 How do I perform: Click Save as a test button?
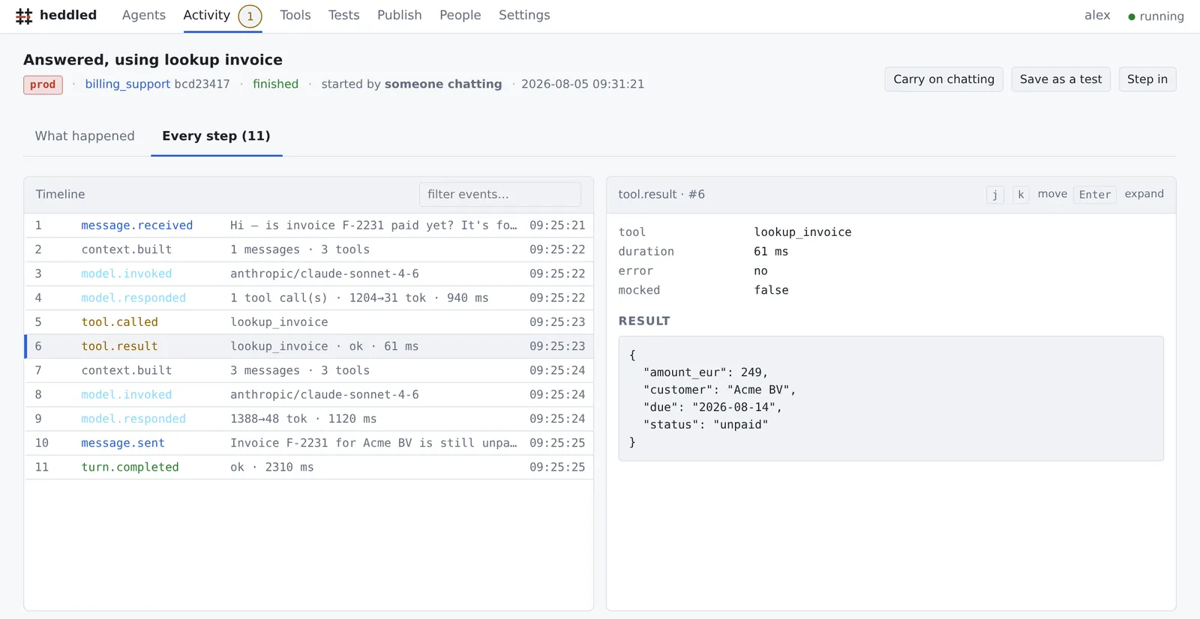point(1060,79)
